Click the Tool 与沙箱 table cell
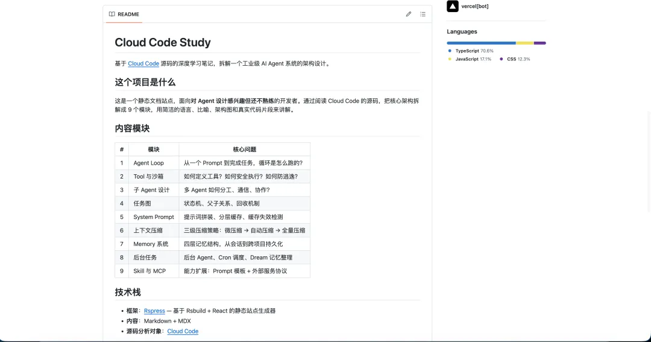Viewport: 651px width, 342px height. pyautogui.click(x=154, y=176)
